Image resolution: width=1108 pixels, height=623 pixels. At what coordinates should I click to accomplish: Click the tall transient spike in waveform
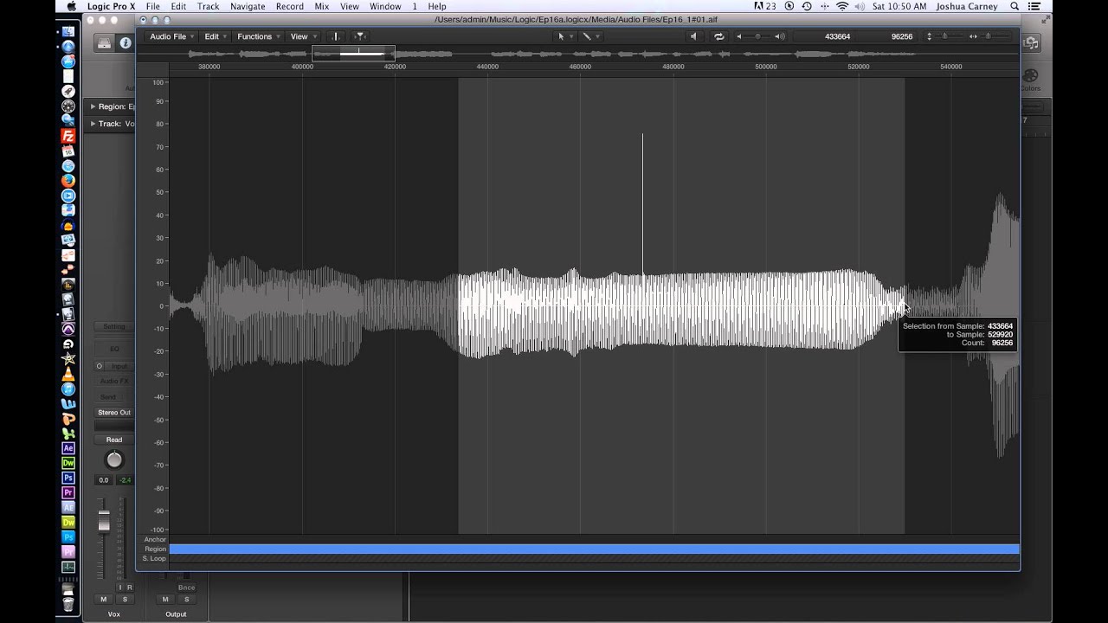click(642, 203)
